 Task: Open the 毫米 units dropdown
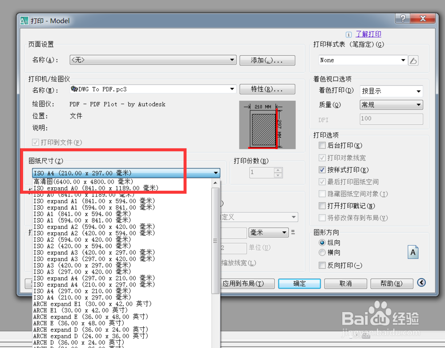268,233
